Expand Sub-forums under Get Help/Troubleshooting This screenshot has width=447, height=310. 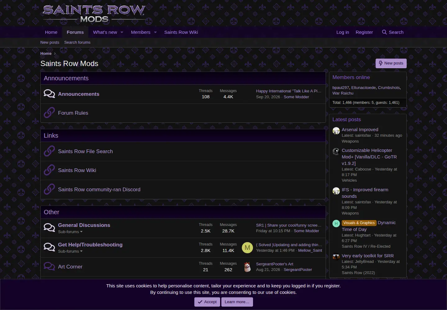[70, 251]
